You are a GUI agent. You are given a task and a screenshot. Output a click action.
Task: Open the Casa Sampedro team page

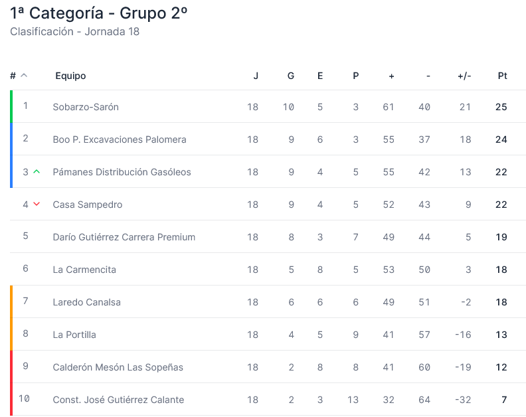pyautogui.click(x=88, y=205)
